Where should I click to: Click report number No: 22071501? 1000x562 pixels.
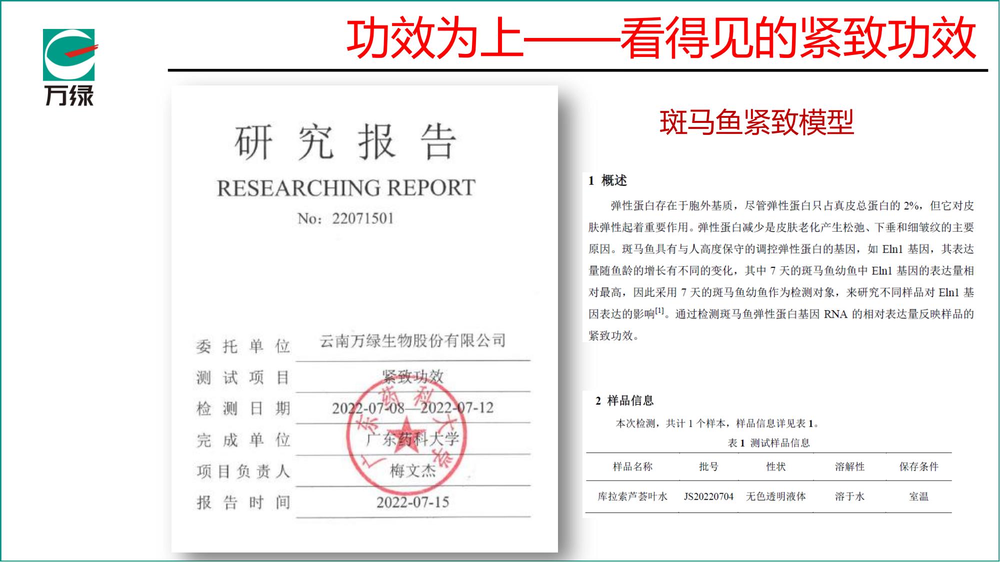[346, 218]
